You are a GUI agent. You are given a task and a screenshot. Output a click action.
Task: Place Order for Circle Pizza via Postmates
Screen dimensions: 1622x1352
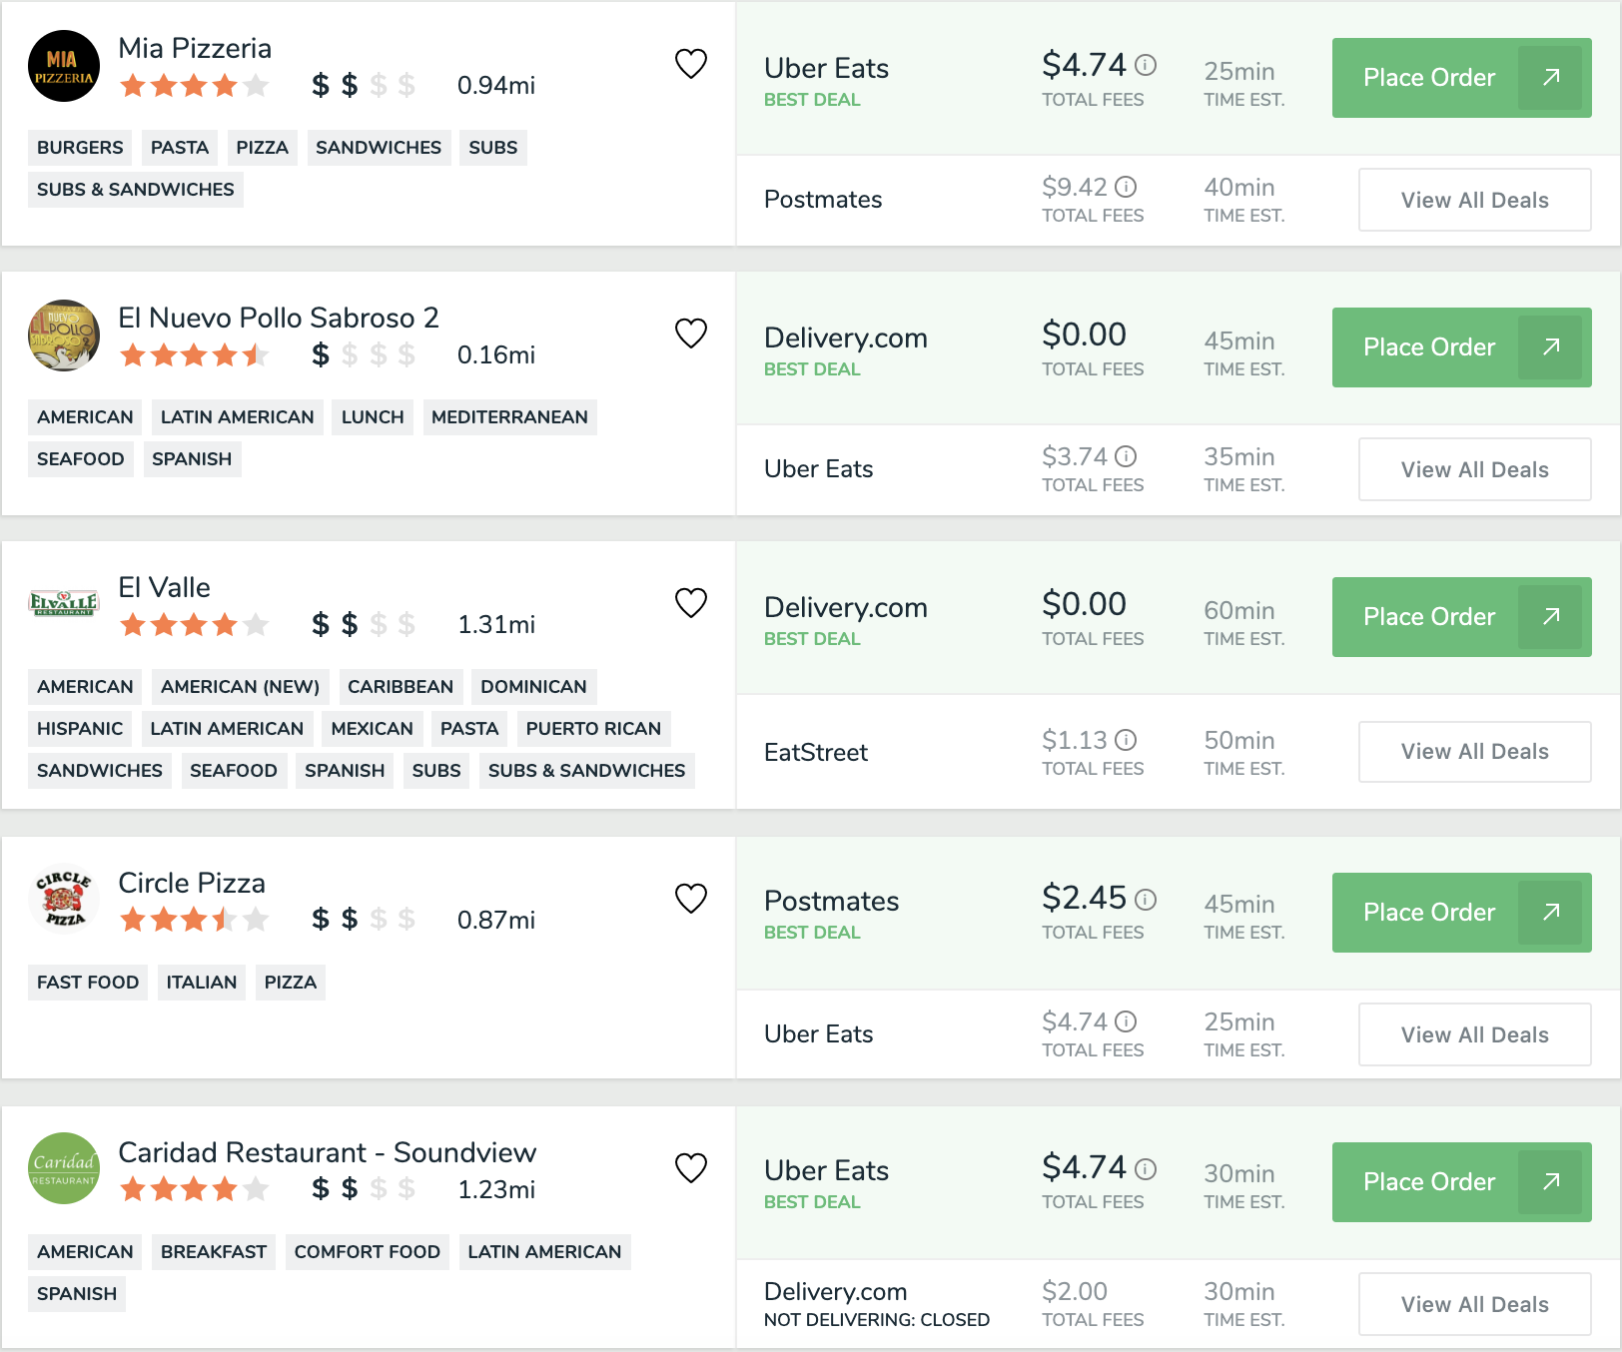1461,913
